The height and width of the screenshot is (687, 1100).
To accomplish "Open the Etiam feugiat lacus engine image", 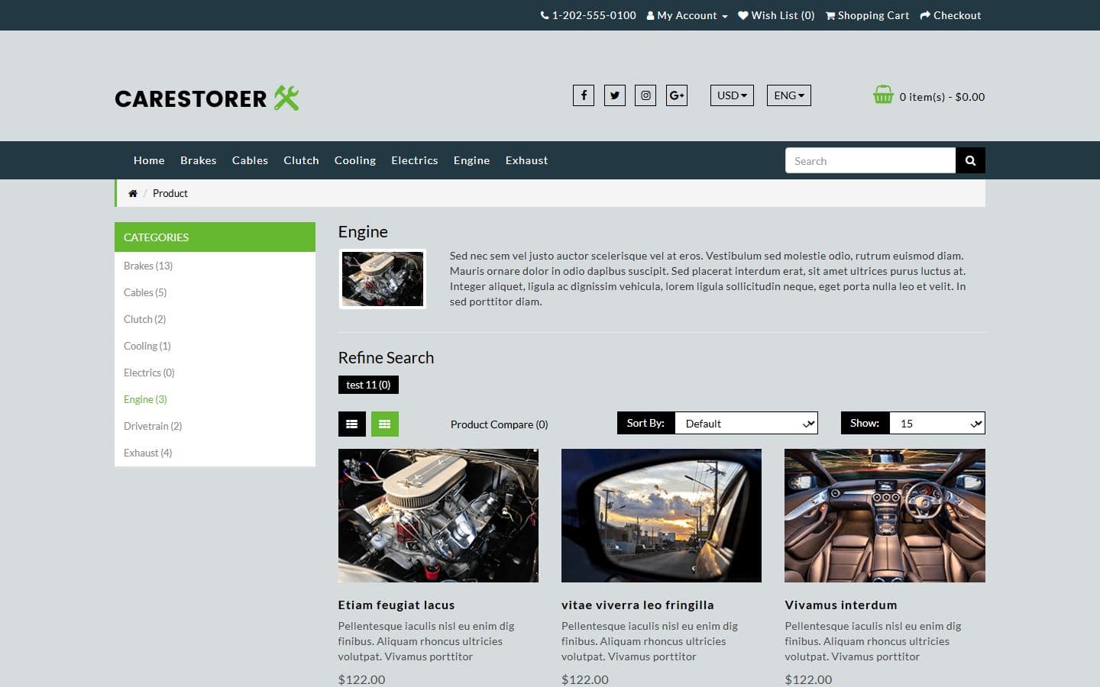I will click(x=438, y=515).
